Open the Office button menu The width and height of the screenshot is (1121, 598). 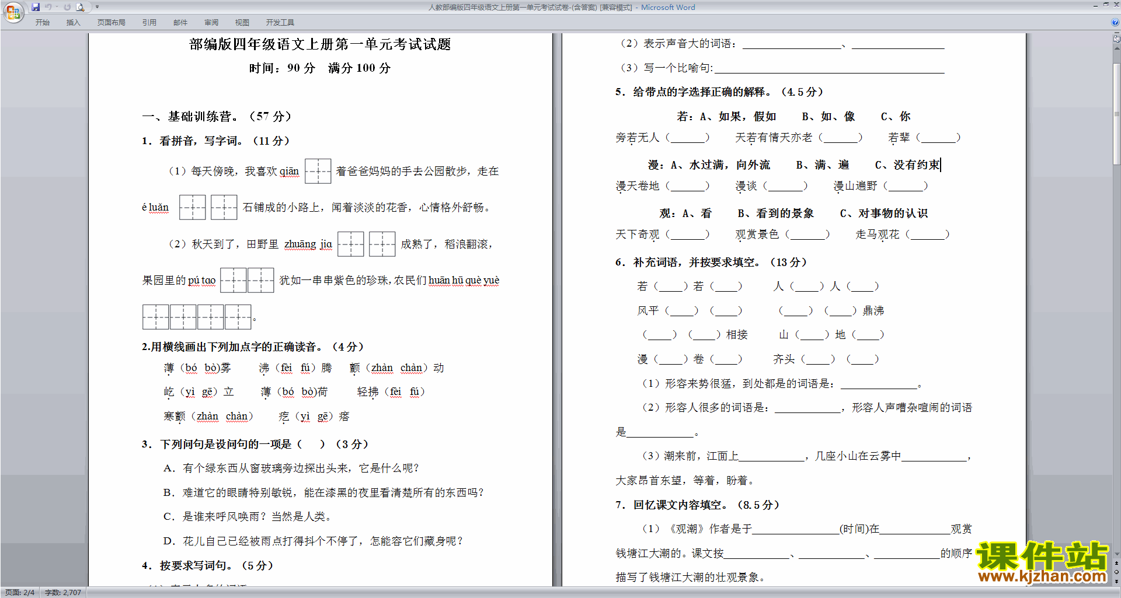[13, 11]
